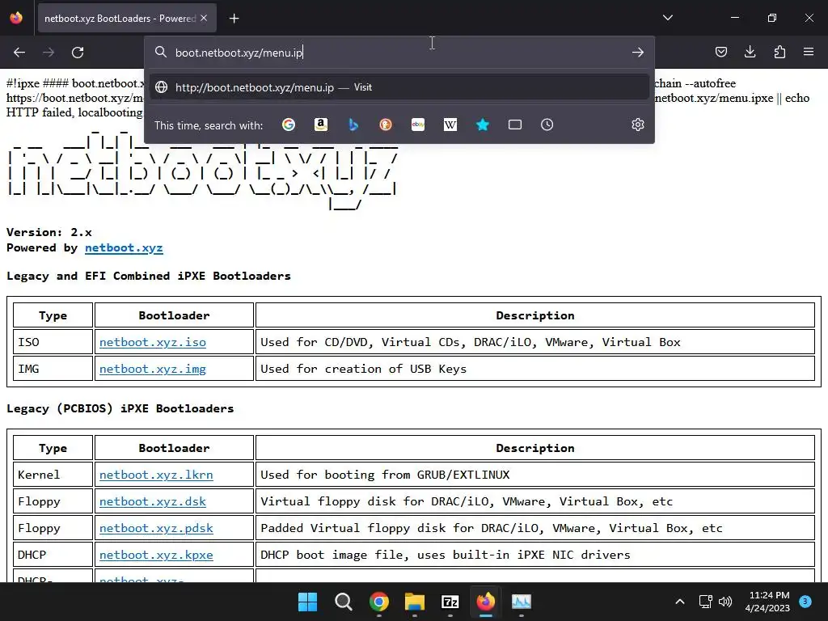The image size is (828, 621).
Task: Download netboot.xyz.img bootloader
Action: pos(153,369)
